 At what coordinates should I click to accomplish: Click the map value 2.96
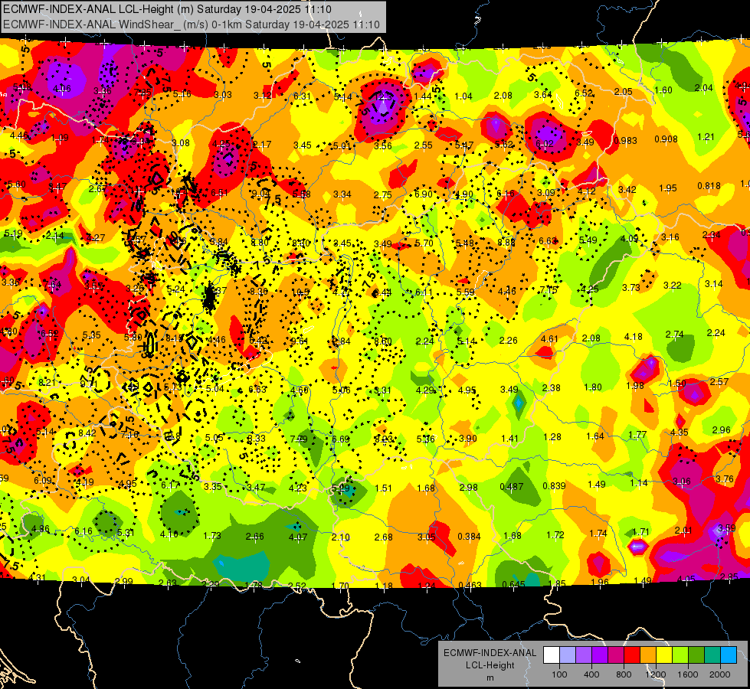[722, 429]
